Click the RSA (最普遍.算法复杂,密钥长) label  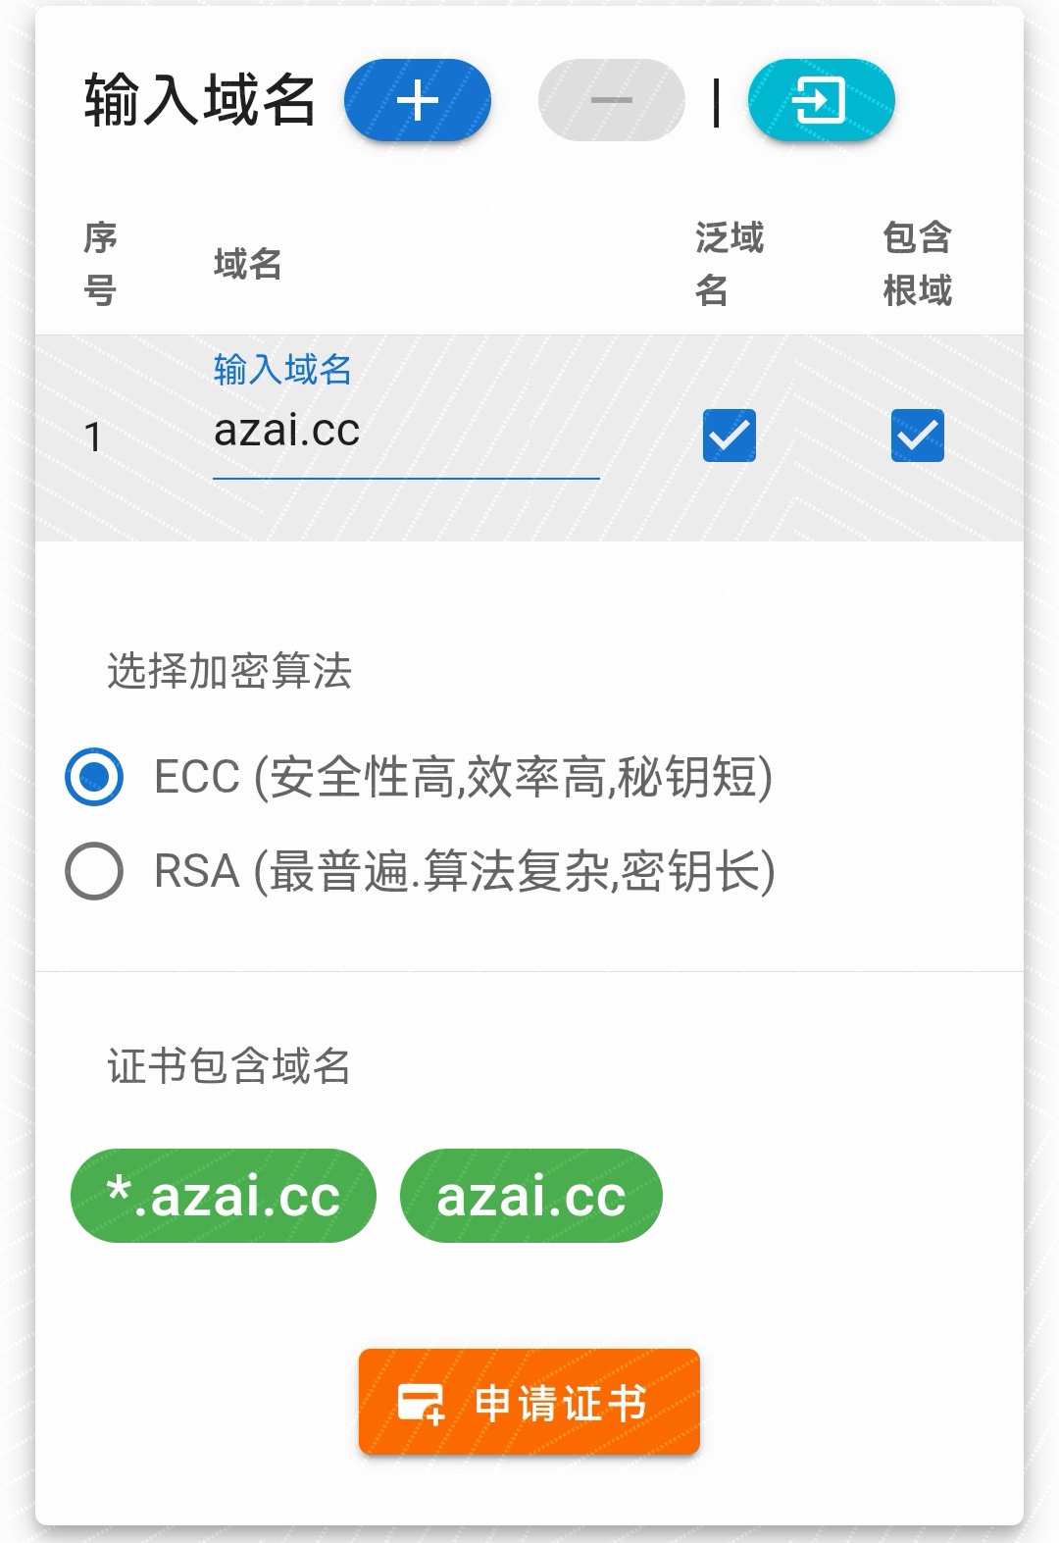click(x=464, y=871)
